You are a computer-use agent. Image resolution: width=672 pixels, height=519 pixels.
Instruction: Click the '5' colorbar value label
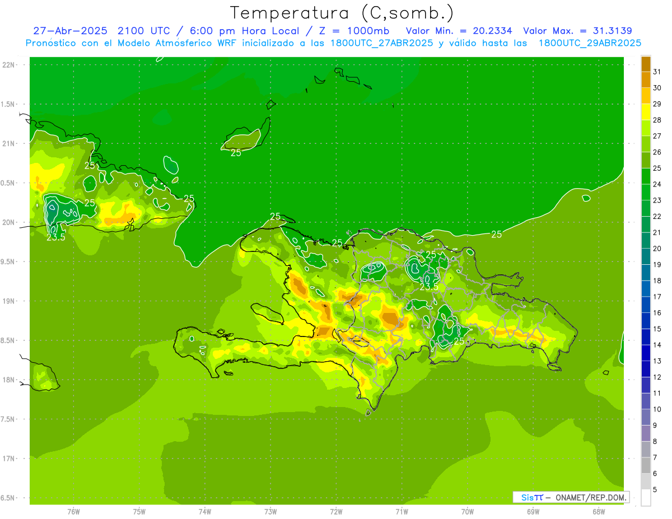click(655, 490)
